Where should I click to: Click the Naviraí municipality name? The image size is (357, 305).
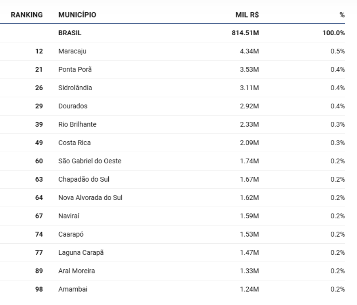coord(69,216)
